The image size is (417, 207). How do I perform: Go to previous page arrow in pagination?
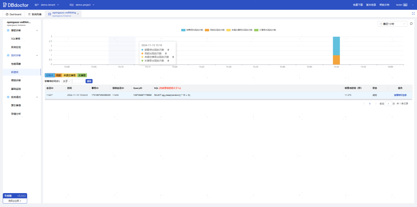[x=364, y=103]
